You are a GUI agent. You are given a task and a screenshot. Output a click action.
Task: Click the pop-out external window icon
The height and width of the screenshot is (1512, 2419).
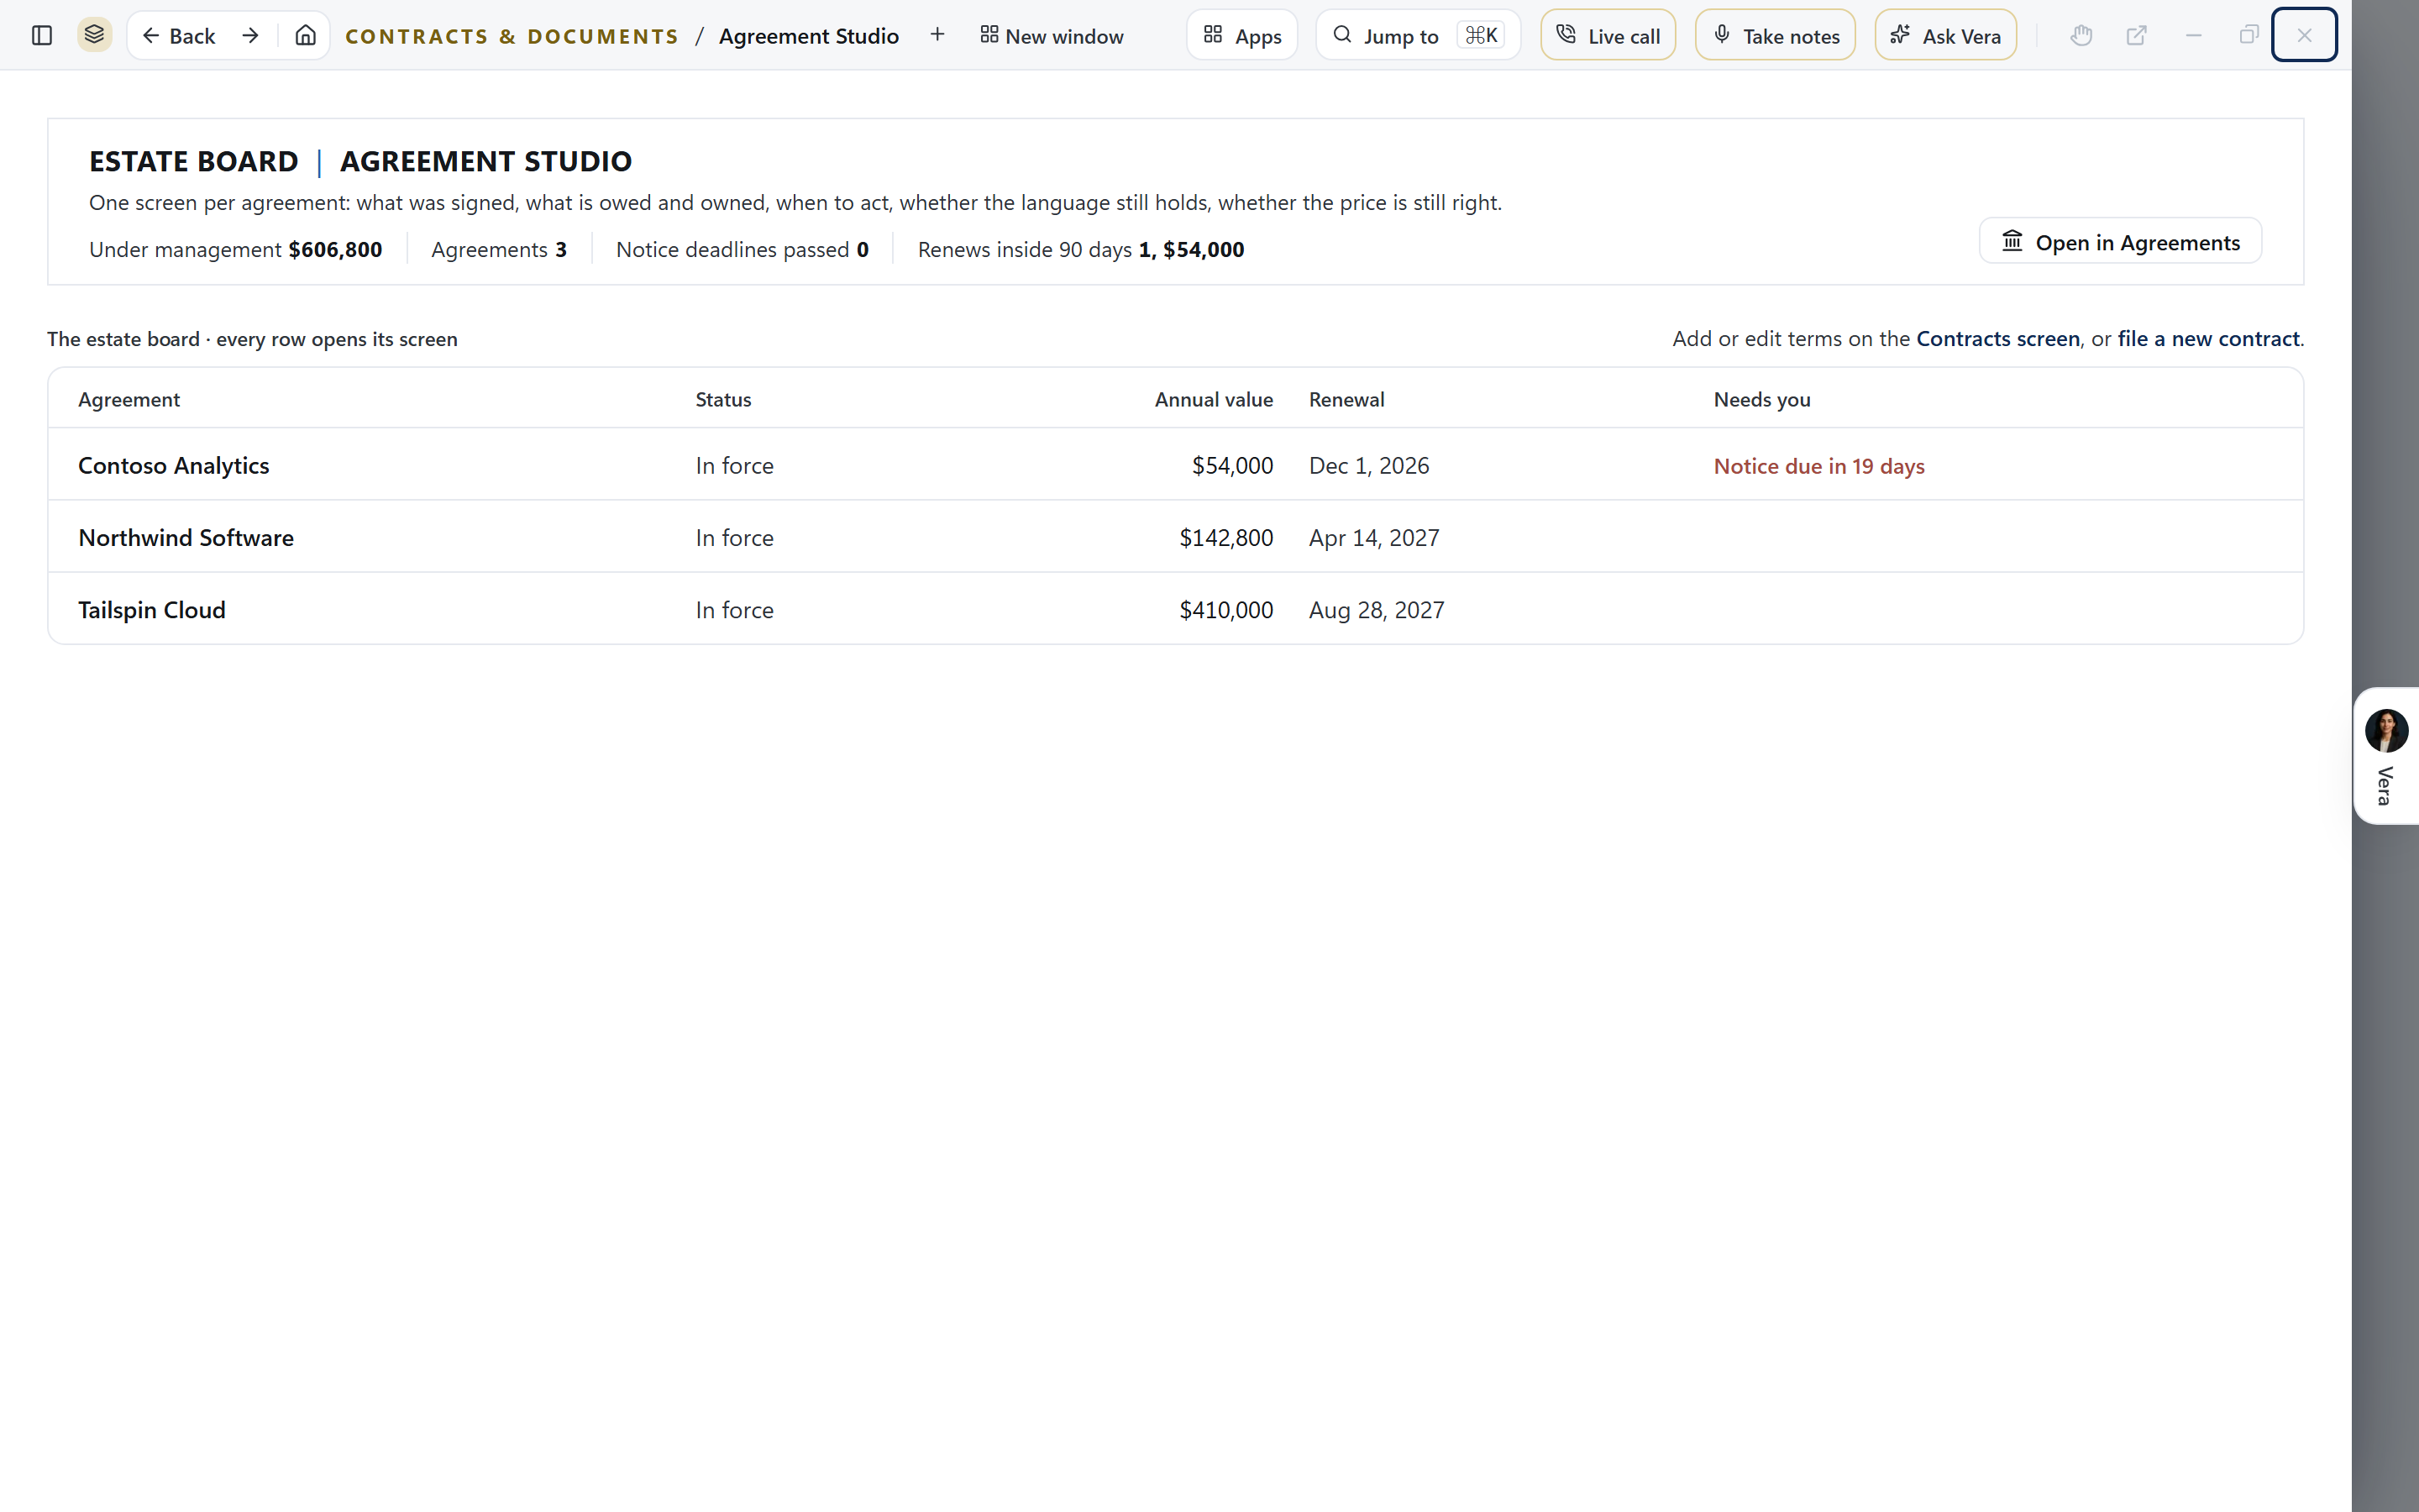(x=2136, y=35)
